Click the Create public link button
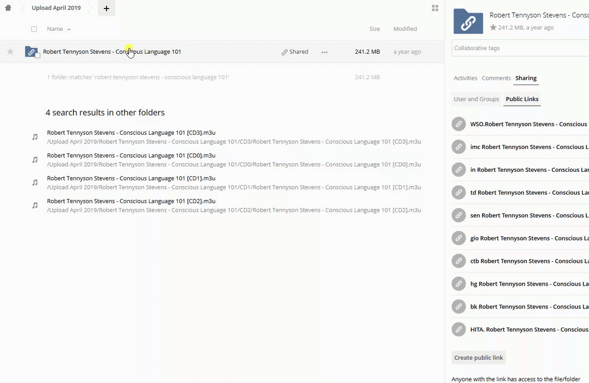Viewport: 589px width, 383px height. click(x=478, y=357)
